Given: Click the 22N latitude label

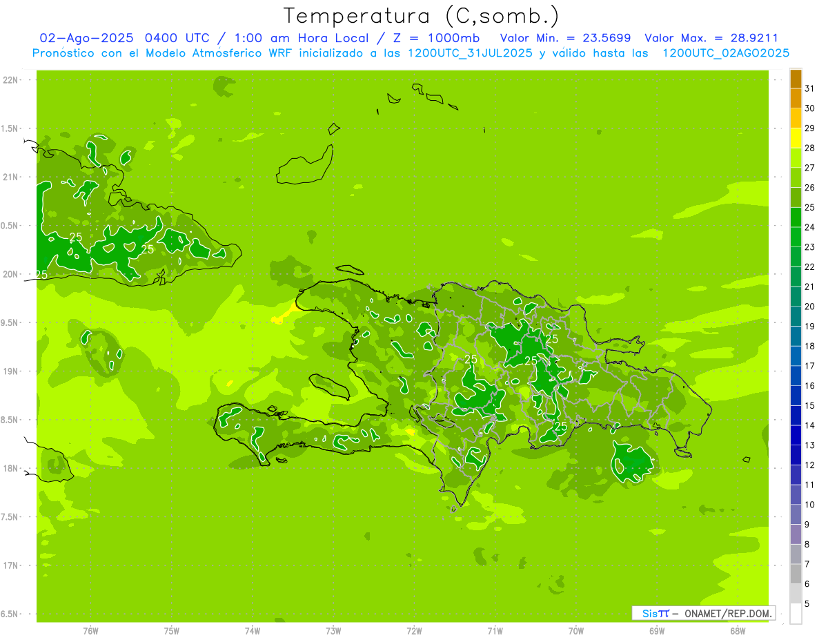Looking at the screenshot, I should (12, 80).
